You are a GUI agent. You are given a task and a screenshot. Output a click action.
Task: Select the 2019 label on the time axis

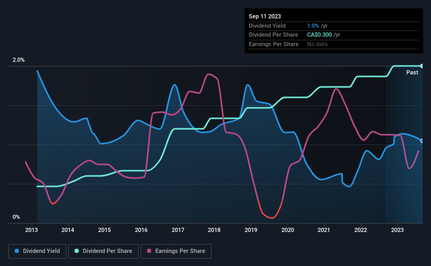251,230
